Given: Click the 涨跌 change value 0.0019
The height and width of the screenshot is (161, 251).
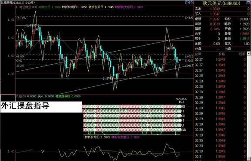Looking at the screenshot, I should click(215, 24).
